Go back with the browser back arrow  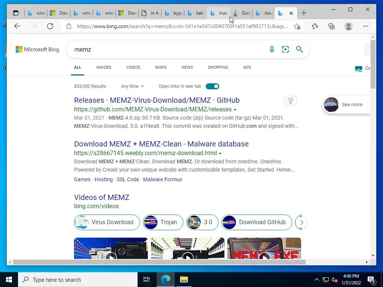click(17, 26)
